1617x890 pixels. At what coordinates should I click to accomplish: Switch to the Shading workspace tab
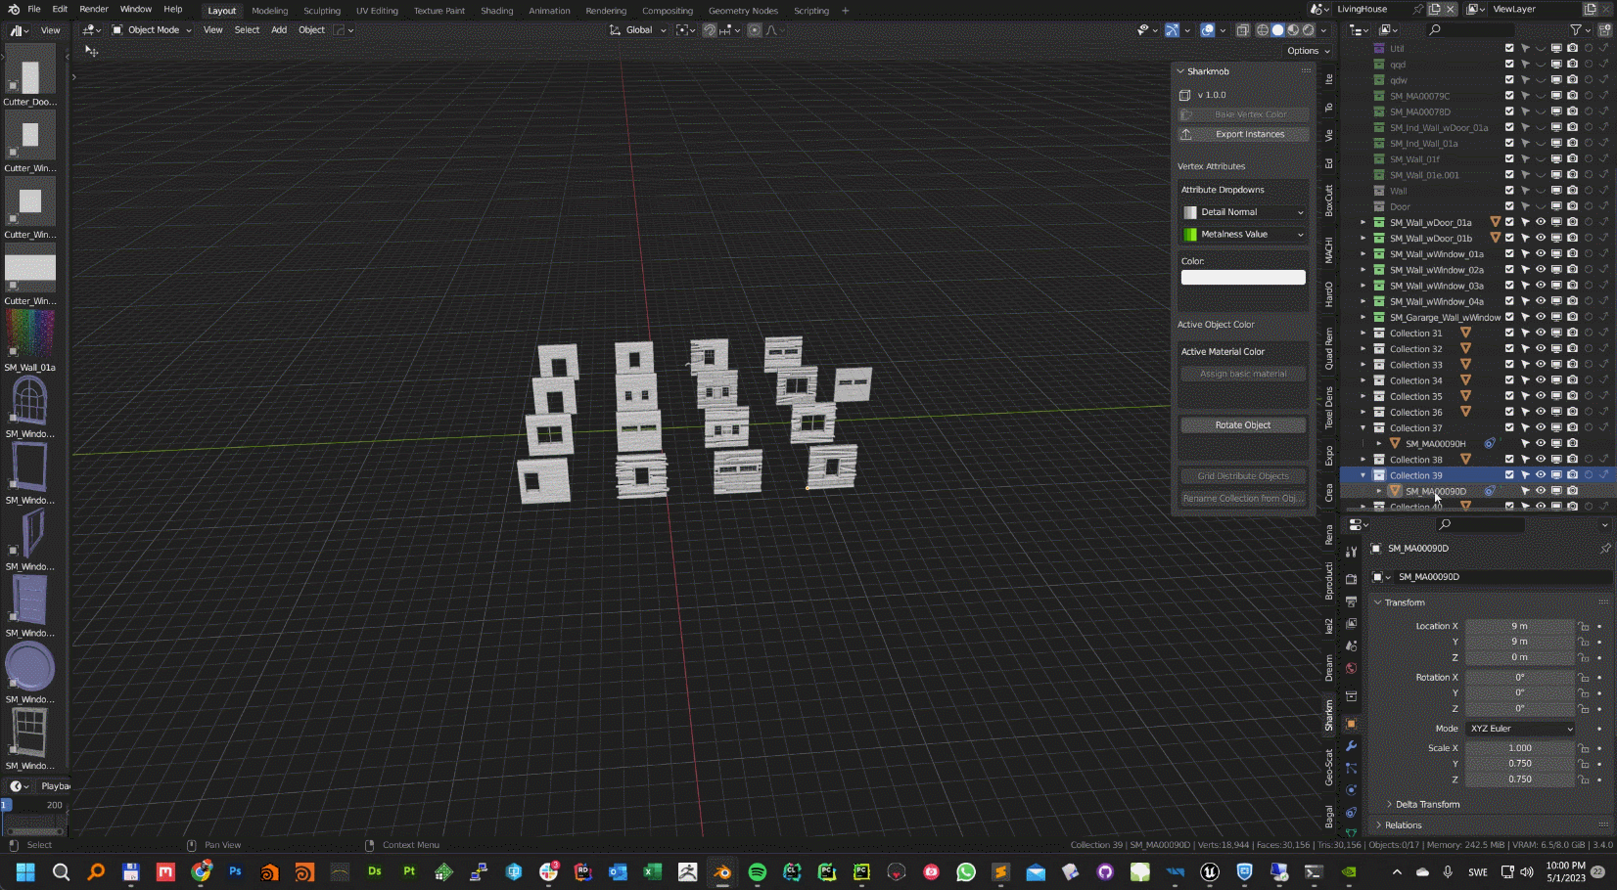click(x=496, y=11)
